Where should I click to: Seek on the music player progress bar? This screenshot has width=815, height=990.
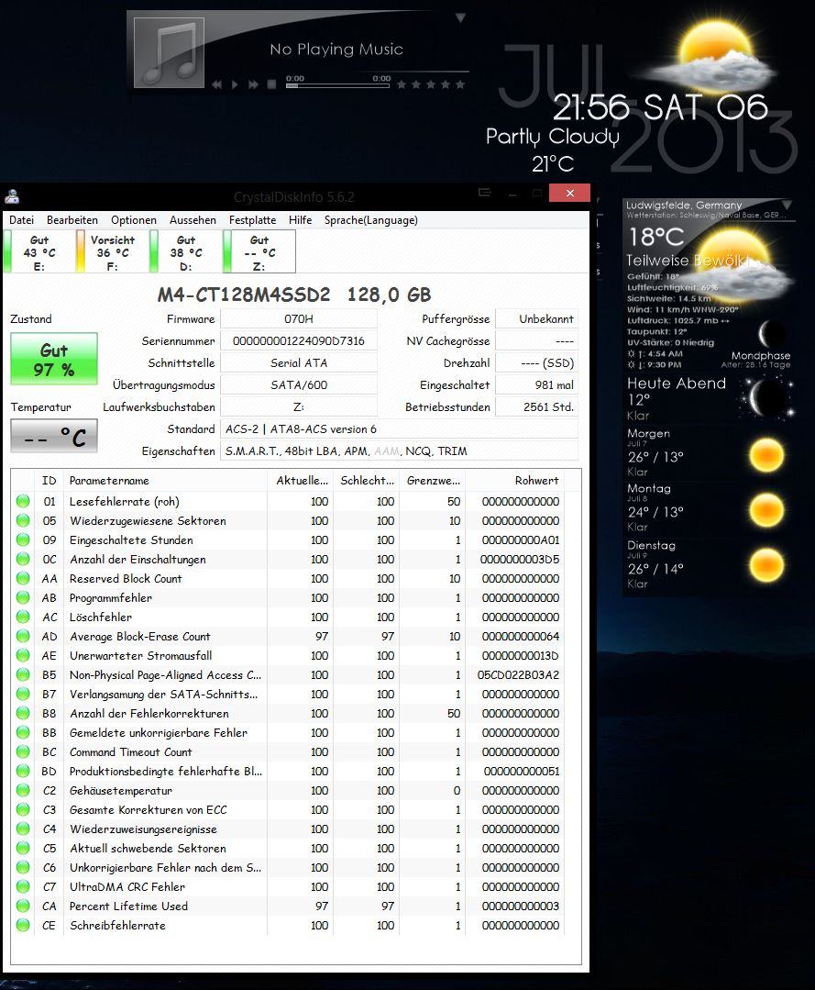coord(337,85)
